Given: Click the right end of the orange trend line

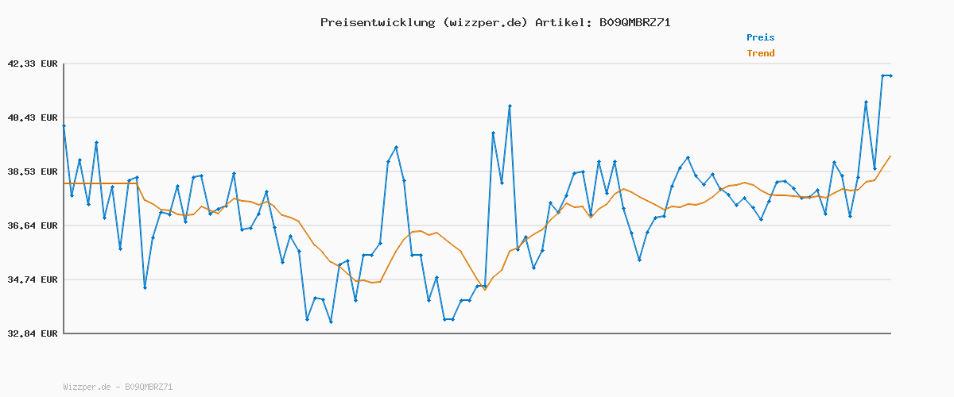Looking at the screenshot, I should (x=890, y=156).
